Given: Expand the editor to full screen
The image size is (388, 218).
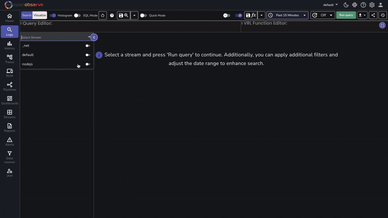Looking at the screenshot, I should [382, 25].
